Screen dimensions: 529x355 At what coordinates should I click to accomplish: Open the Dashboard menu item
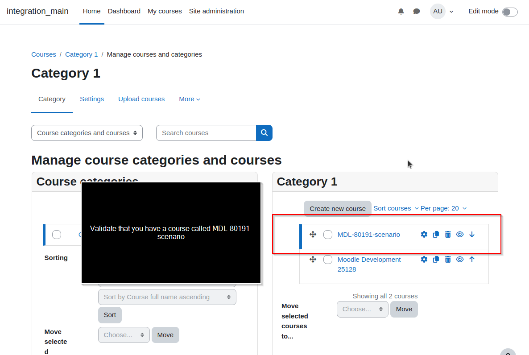click(124, 11)
